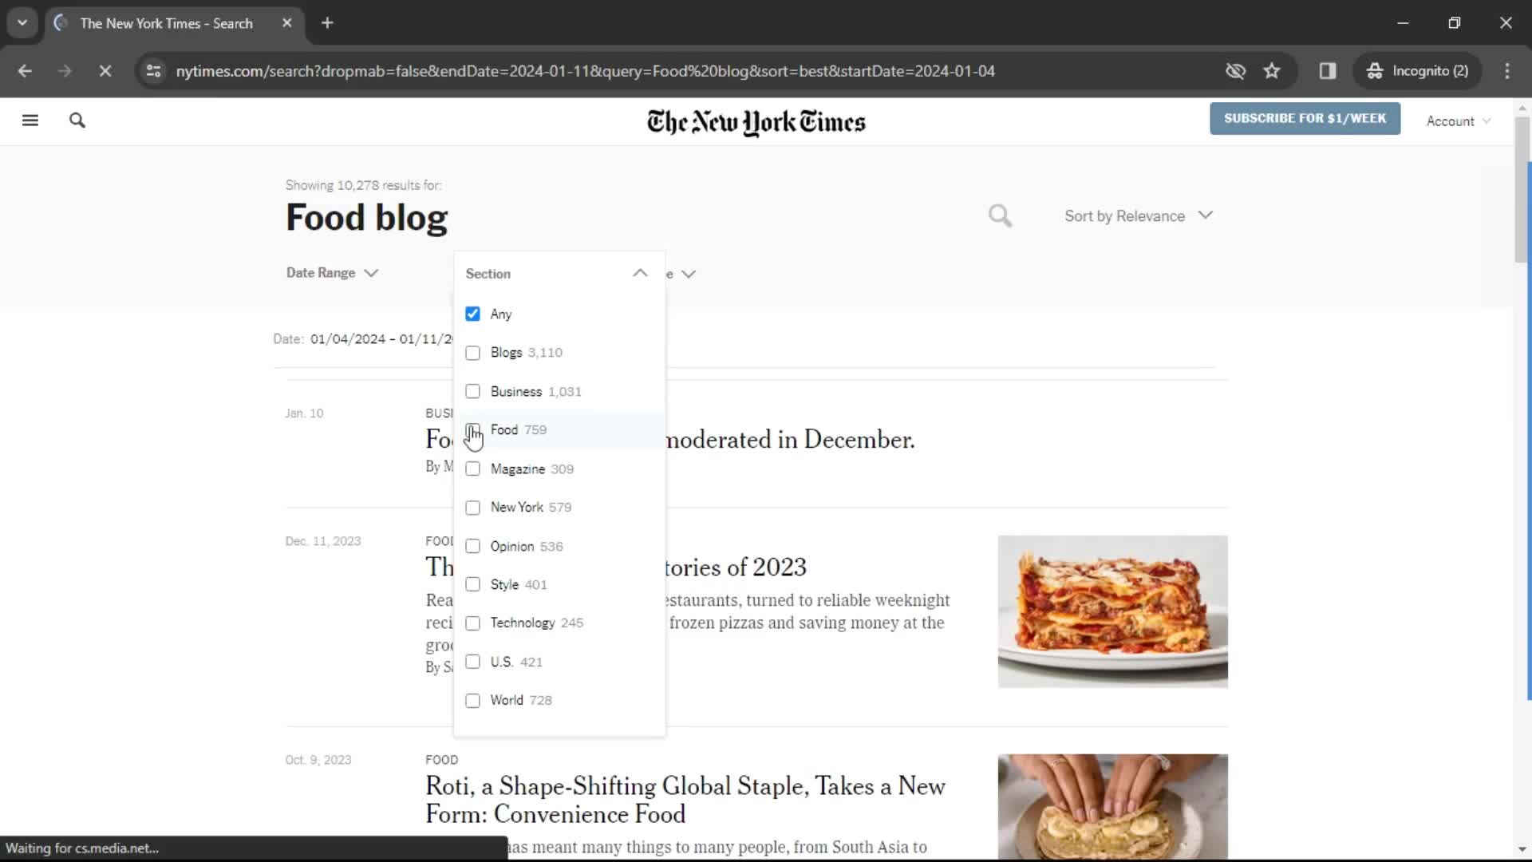Screen dimensions: 1532x862
Task: Open the Roti convenience food article
Action: tap(685, 800)
